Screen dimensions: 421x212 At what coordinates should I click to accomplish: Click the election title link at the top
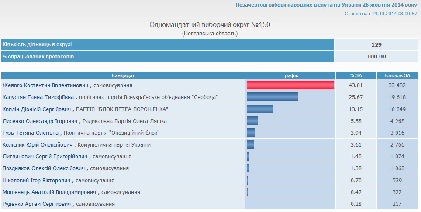click(327, 5)
